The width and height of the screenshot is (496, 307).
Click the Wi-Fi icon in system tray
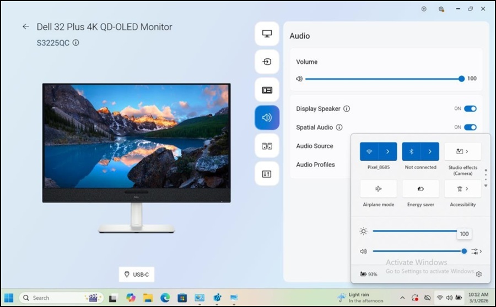[440, 298]
